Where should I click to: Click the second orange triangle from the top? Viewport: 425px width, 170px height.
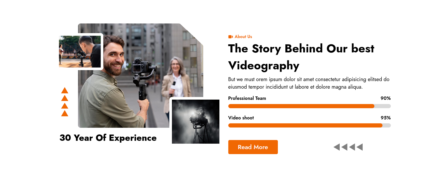point(65,98)
